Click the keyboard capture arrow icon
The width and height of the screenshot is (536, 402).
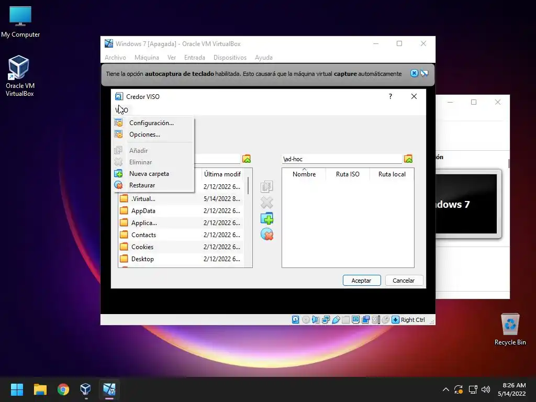396,320
